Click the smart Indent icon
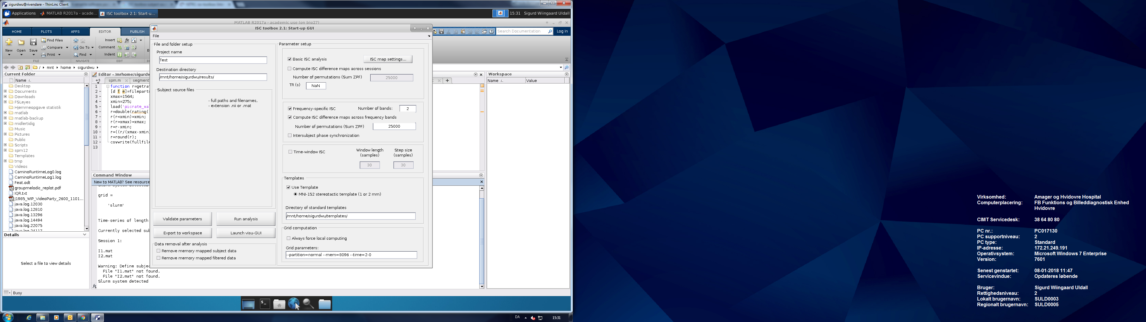1146x322 pixels. click(x=119, y=55)
